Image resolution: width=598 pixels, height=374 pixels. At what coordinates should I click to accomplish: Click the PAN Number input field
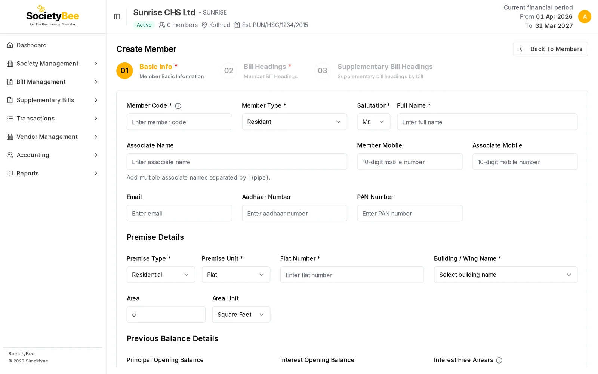[x=410, y=213]
